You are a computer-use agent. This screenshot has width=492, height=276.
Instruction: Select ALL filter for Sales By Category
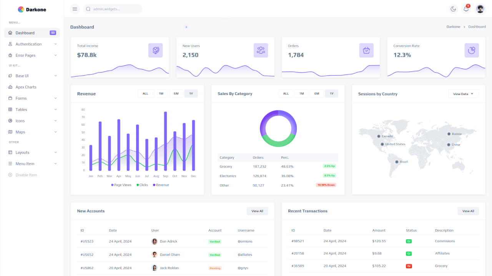click(286, 93)
